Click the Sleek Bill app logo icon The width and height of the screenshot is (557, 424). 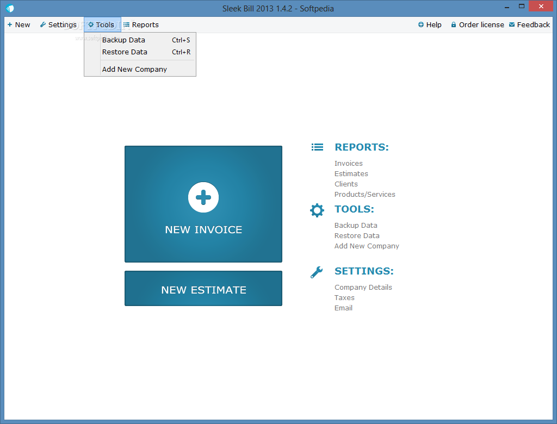pyautogui.click(x=10, y=8)
